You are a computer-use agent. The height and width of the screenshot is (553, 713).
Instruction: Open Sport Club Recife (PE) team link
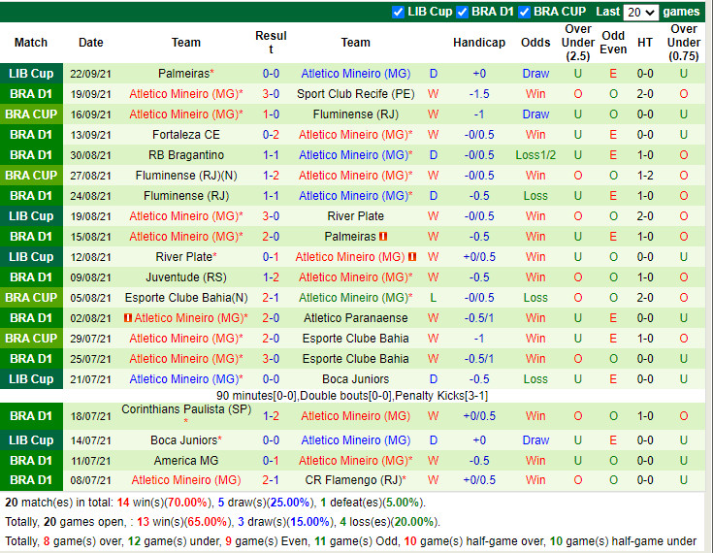(355, 94)
